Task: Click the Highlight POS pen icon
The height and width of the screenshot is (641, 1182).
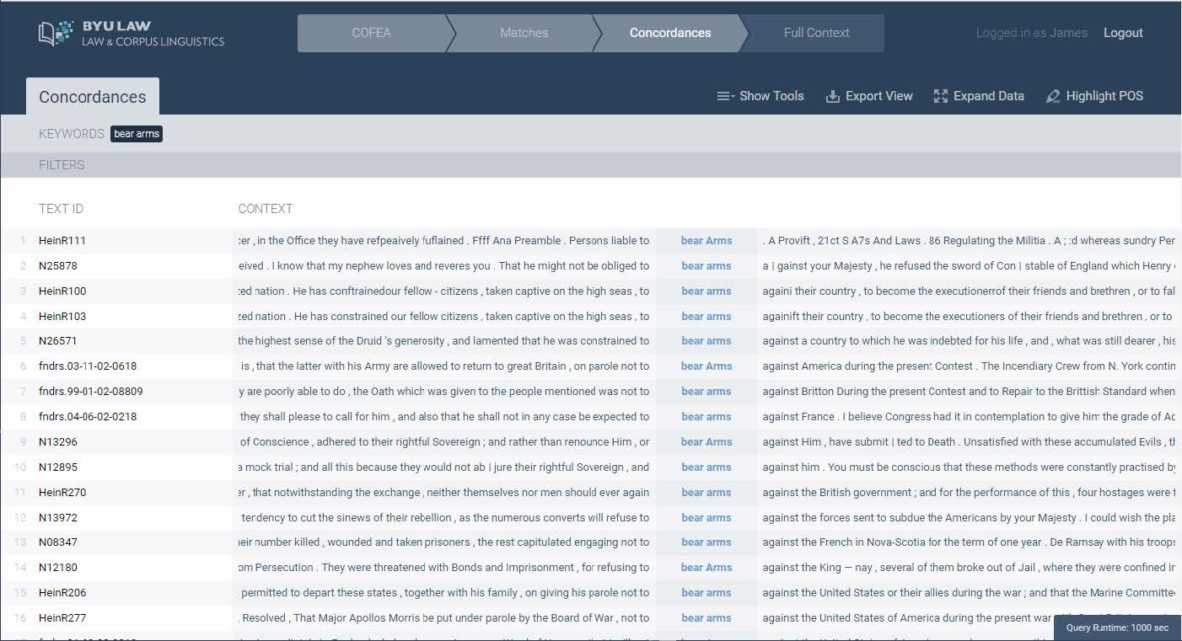Action: [1053, 96]
